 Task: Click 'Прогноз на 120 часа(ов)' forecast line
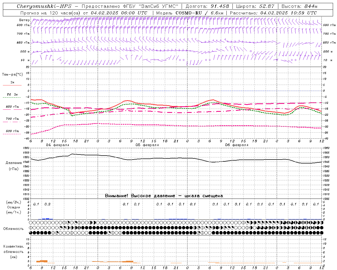tap(84, 13)
